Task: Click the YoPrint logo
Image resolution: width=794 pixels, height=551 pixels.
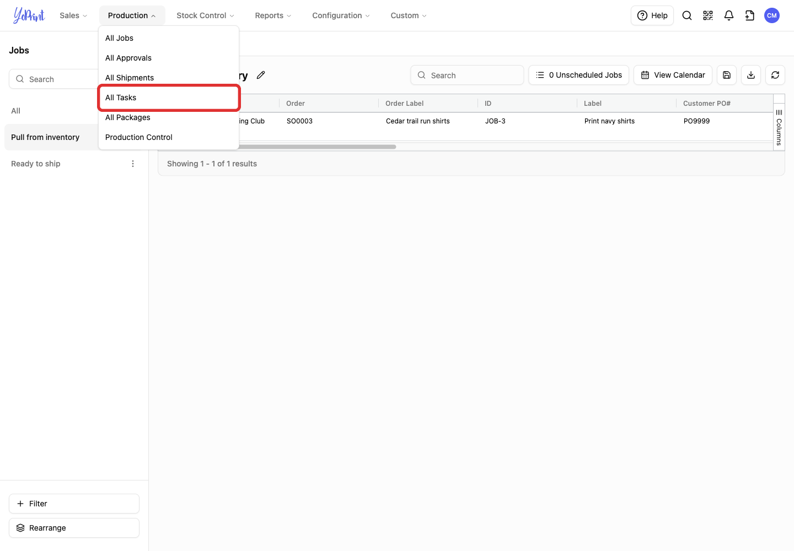Action: coord(29,15)
